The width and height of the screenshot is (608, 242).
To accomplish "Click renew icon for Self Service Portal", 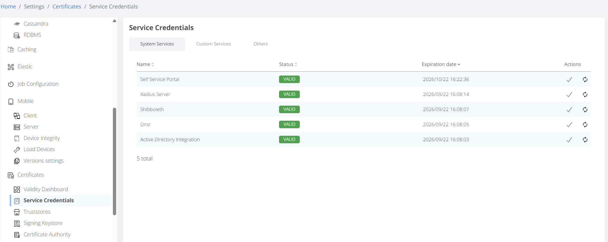I will pyautogui.click(x=585, y=79).
